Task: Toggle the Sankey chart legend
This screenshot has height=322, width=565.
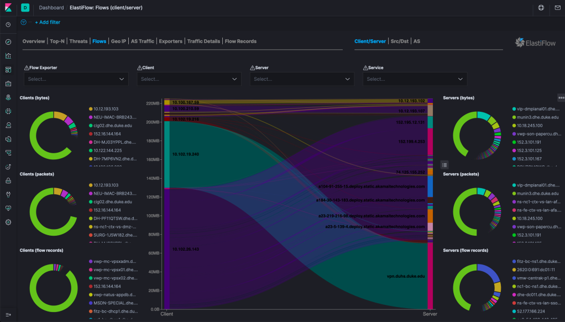Action: (444, 165)
